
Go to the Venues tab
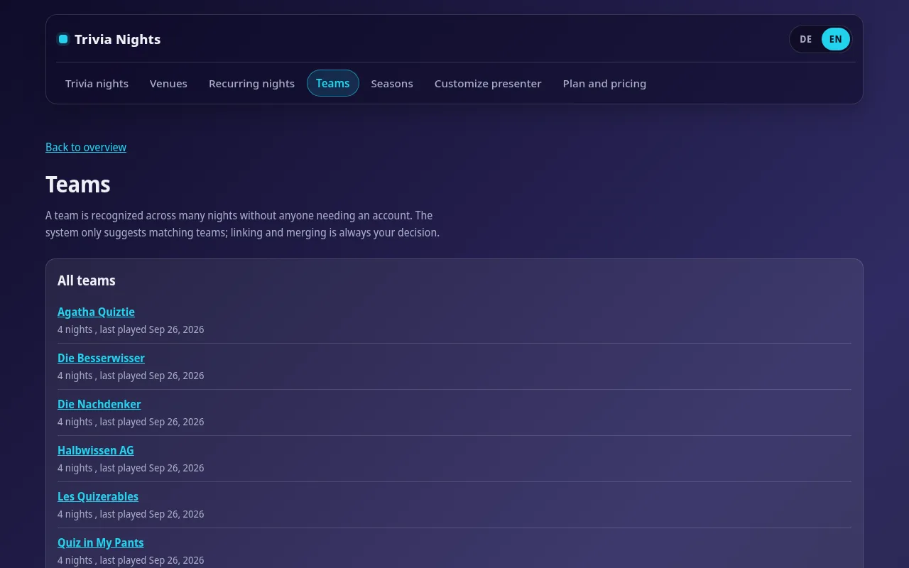[168, 83]
